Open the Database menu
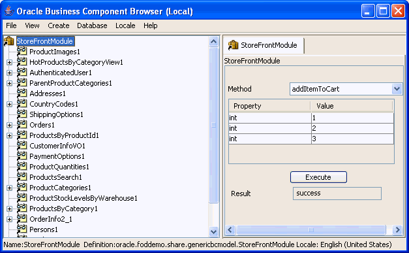The width and height of the screenshot is (409, 253). [92, 25]
